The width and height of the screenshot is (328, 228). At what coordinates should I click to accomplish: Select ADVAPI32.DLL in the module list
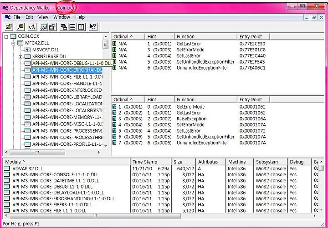click(x=28, y=169)
